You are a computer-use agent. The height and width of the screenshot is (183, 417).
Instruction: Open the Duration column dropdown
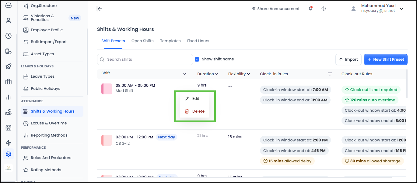(x=208, y=74)
